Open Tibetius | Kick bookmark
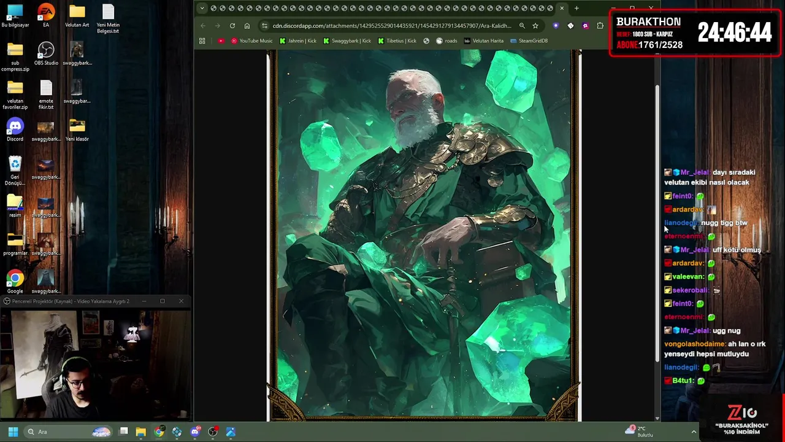The height and width of the screenshot is (442, 785). click(397, 41)
